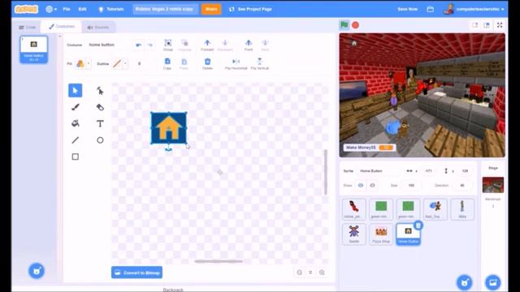Switch to the Sounds tab
520x292 pixels.
(x=98, y=27)
